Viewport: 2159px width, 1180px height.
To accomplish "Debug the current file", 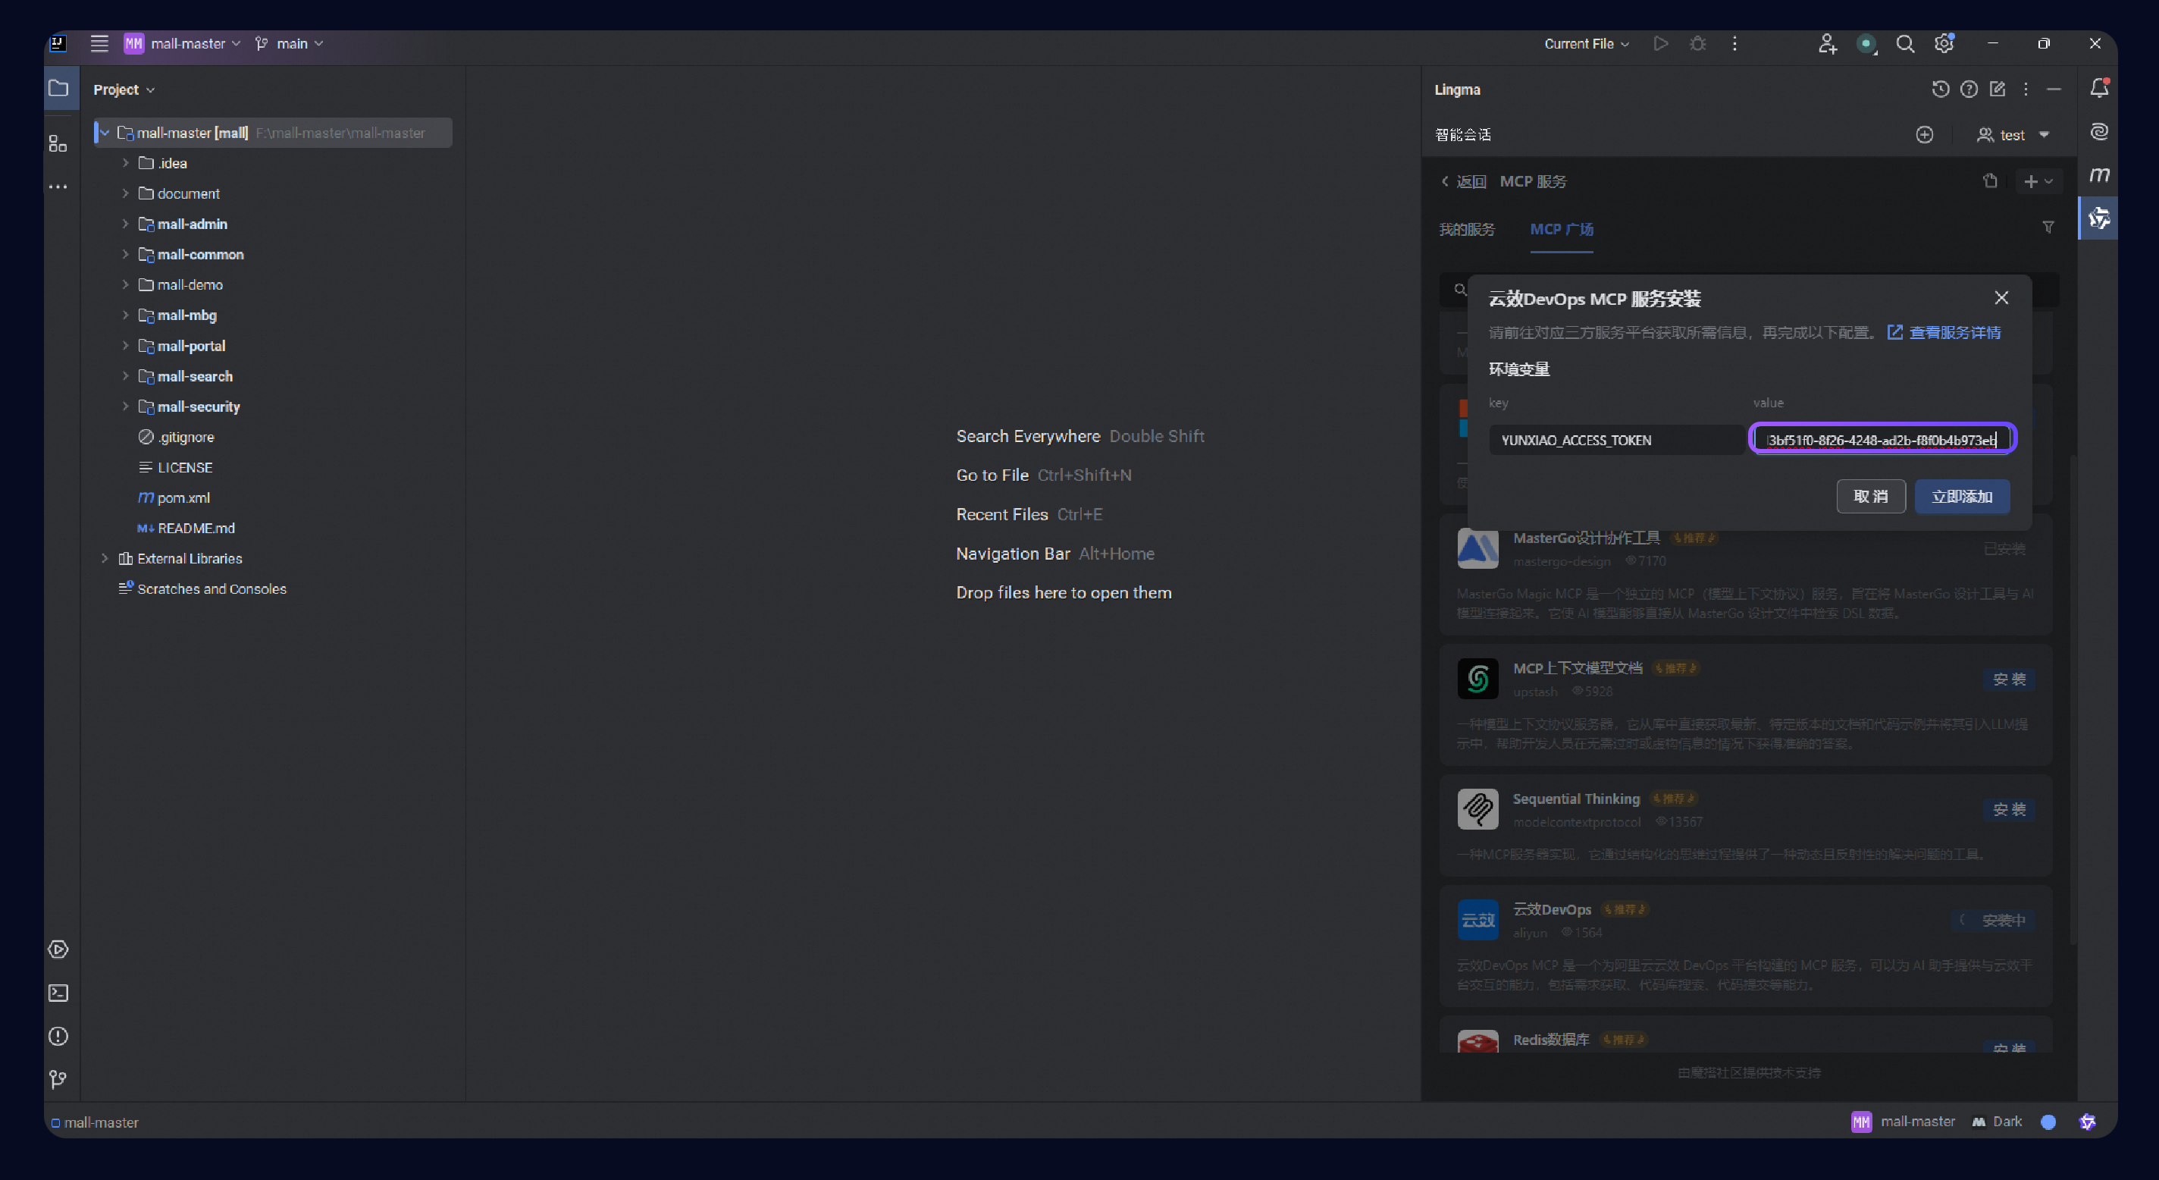I will point(1698,42).
